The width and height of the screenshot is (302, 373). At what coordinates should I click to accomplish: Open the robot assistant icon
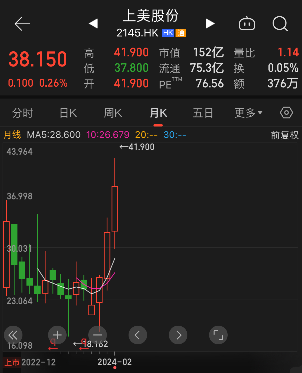247,24
